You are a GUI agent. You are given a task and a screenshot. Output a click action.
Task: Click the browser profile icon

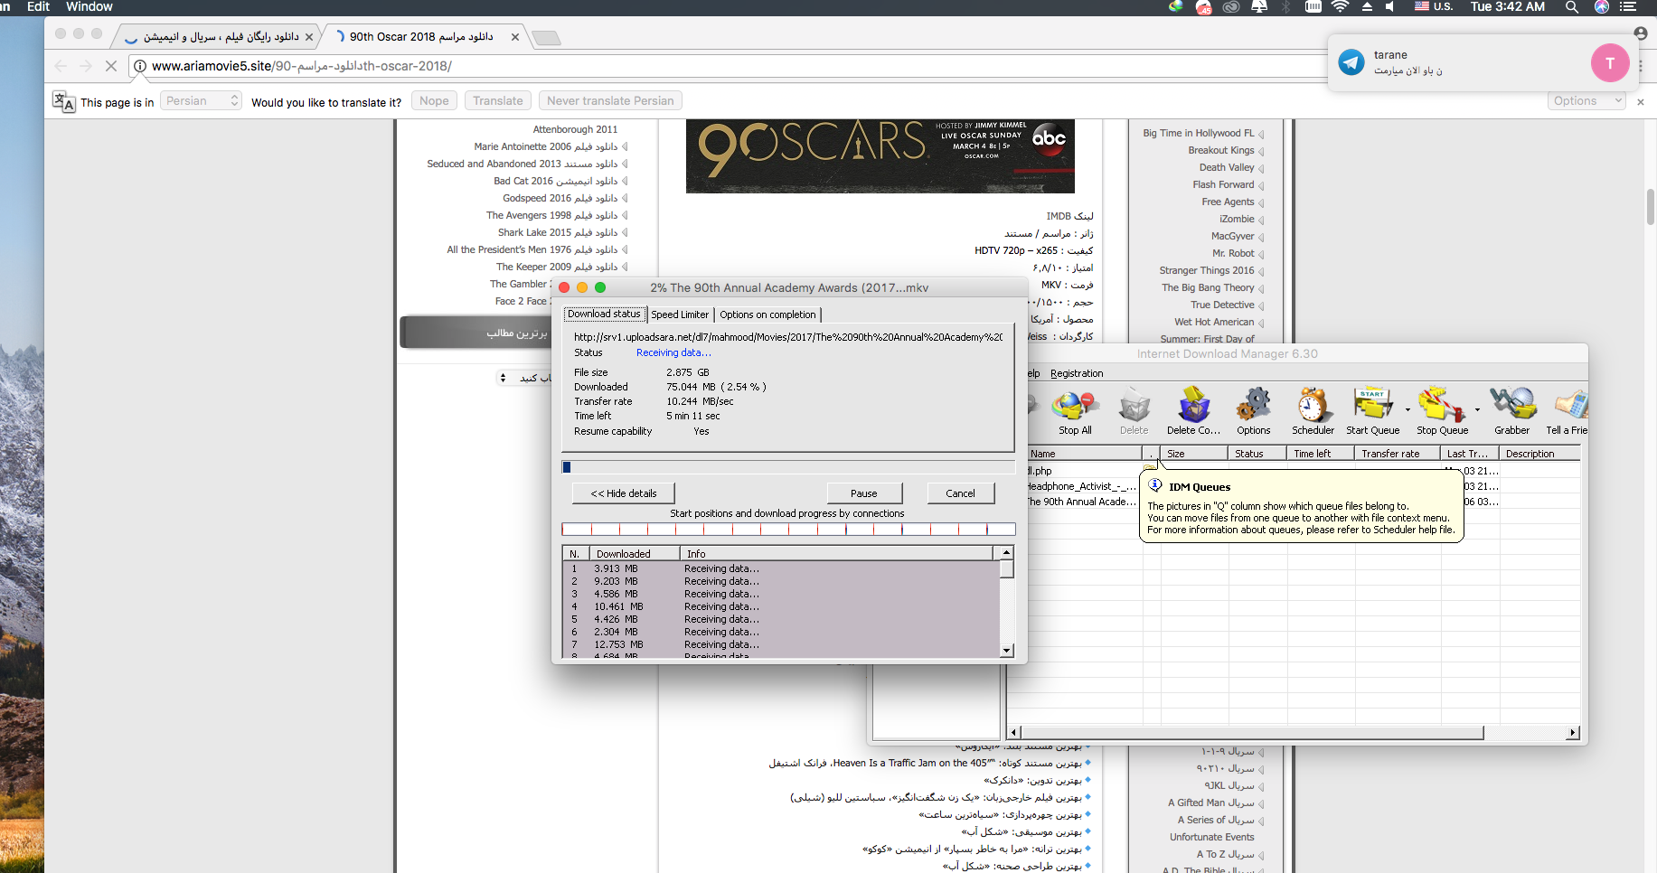[x=1641, y=33]
